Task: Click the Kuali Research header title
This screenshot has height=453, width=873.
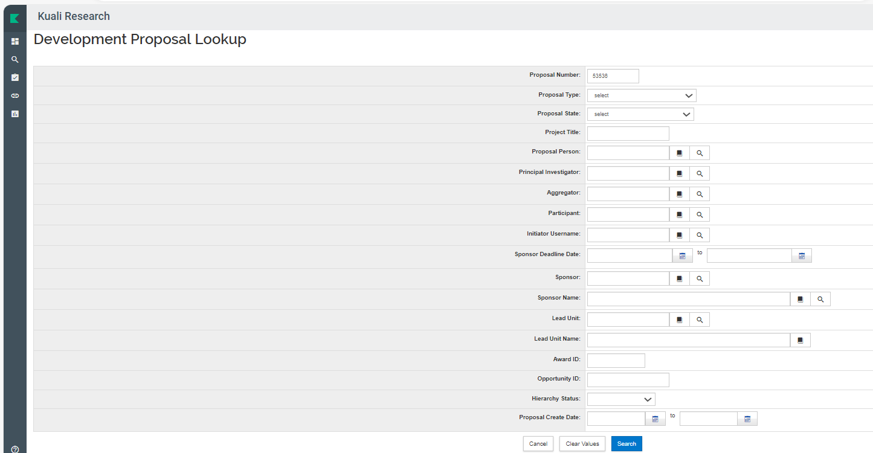Action: click(74, 16)
